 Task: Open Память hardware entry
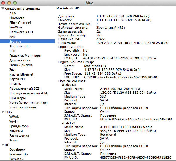[x=15, y=84]
